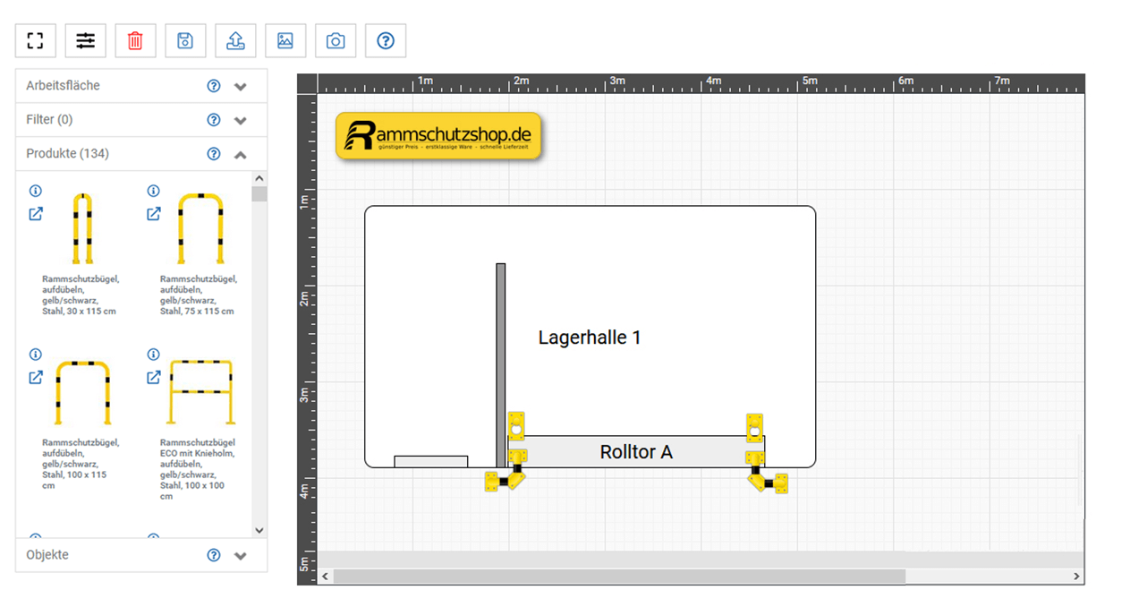Click the red trash delete icon

click(135, 40)
